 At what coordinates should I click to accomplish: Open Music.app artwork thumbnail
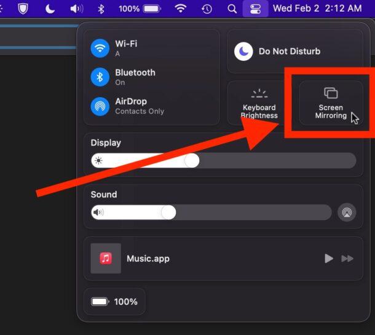pos(106,258)
